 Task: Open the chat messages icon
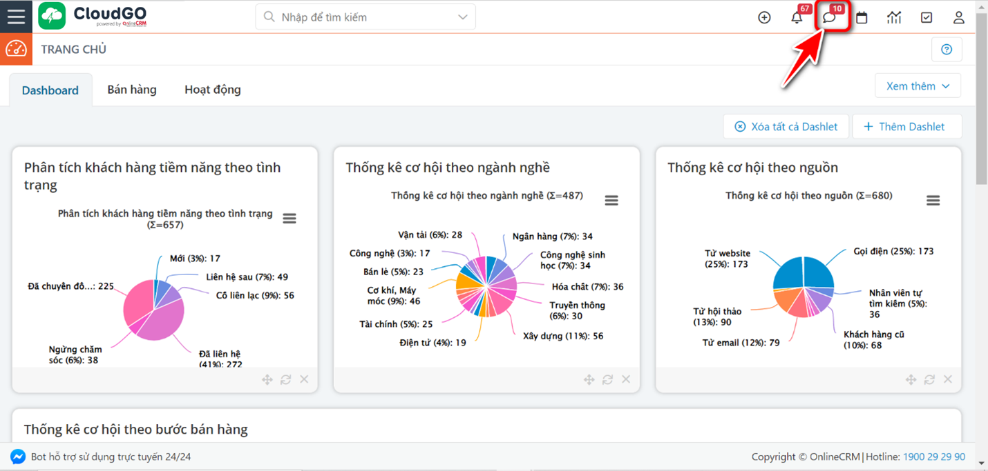point(830,18)
